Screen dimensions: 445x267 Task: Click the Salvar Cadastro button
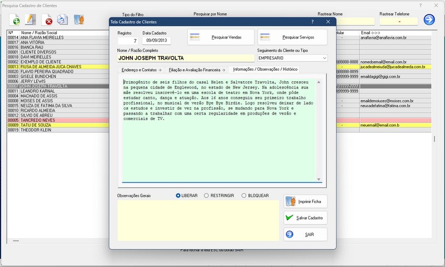[x=305, y=218]
